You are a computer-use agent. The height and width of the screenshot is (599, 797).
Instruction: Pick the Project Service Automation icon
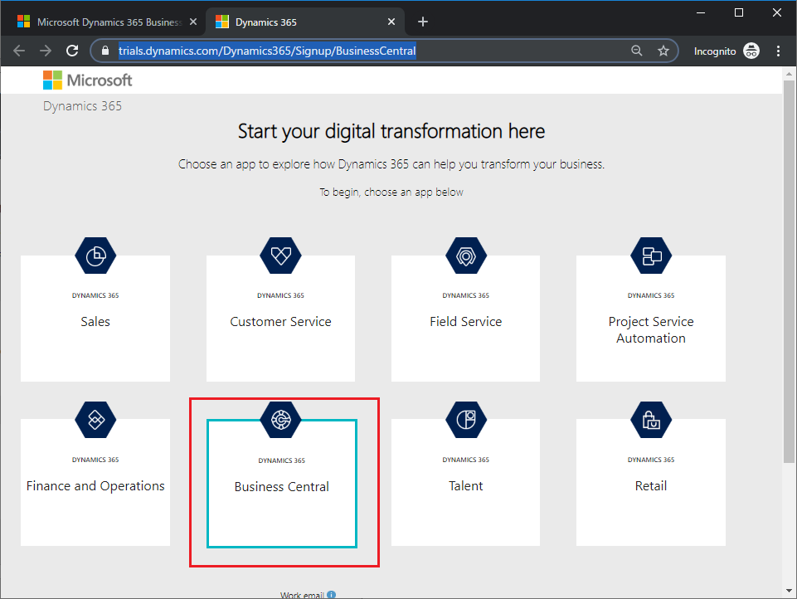(651, 256)
